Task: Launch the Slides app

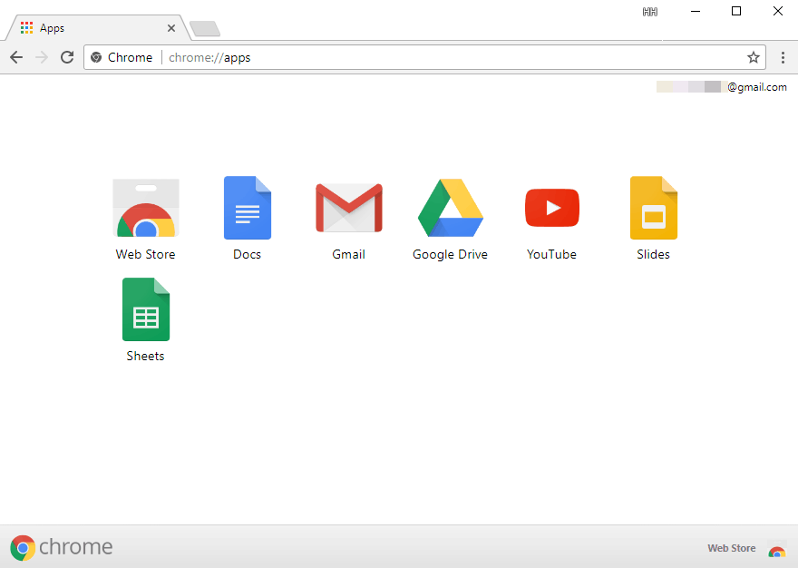Action: (654, 208)
